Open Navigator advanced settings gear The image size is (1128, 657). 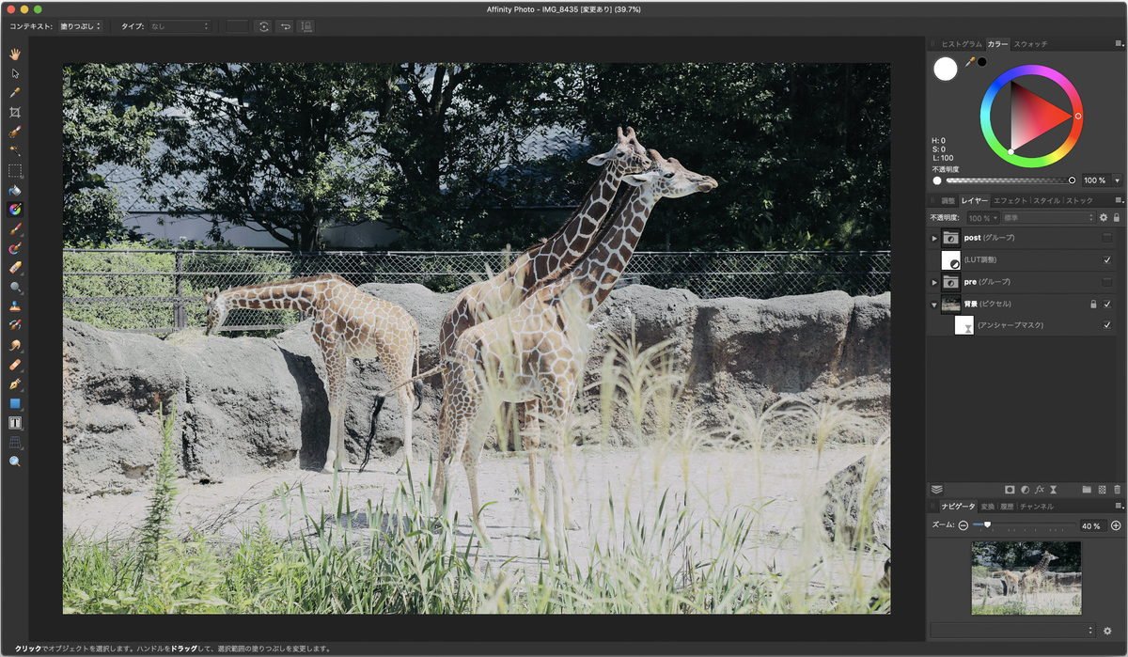[1107, 631]
